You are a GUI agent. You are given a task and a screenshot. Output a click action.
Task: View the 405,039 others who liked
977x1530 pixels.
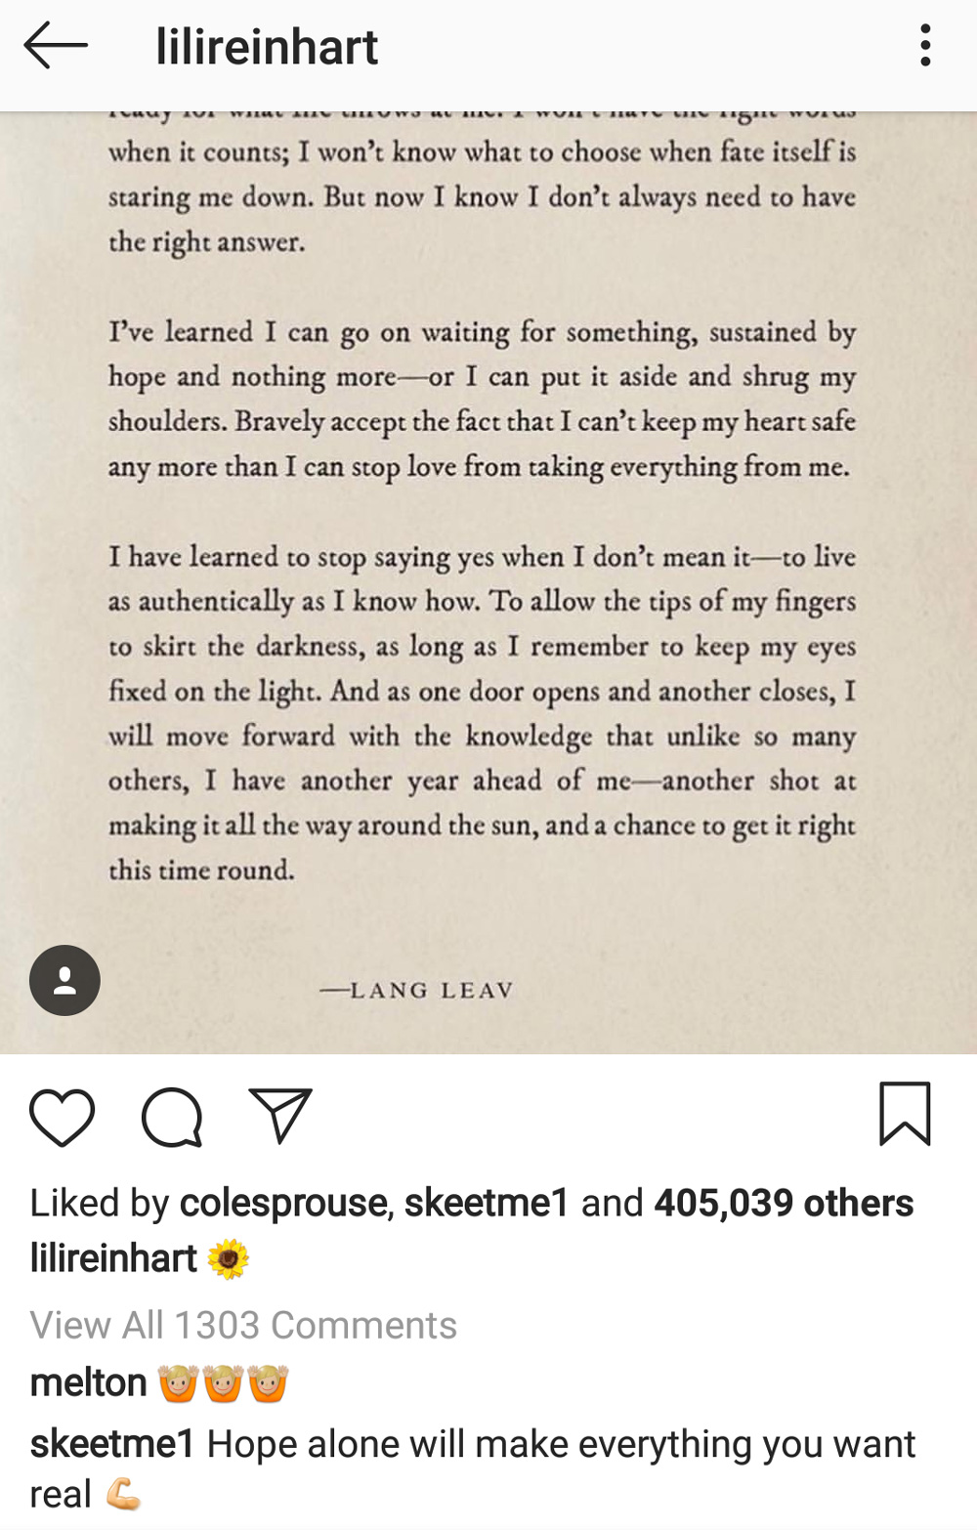coord(784,1203)
